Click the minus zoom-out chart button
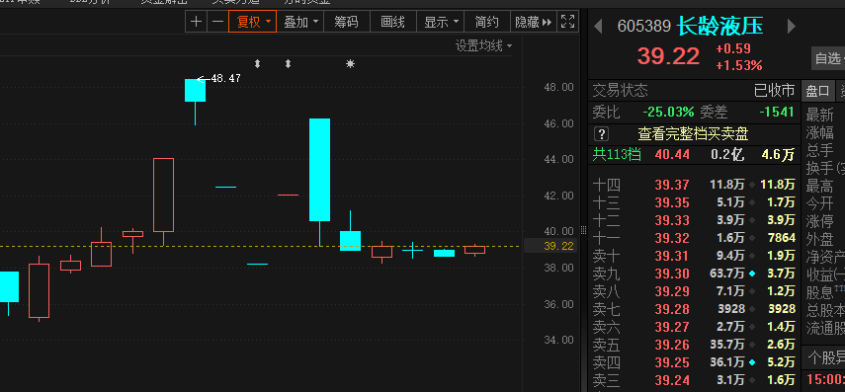Viewport: 845px width, 392px height. [x=217, y=22]
